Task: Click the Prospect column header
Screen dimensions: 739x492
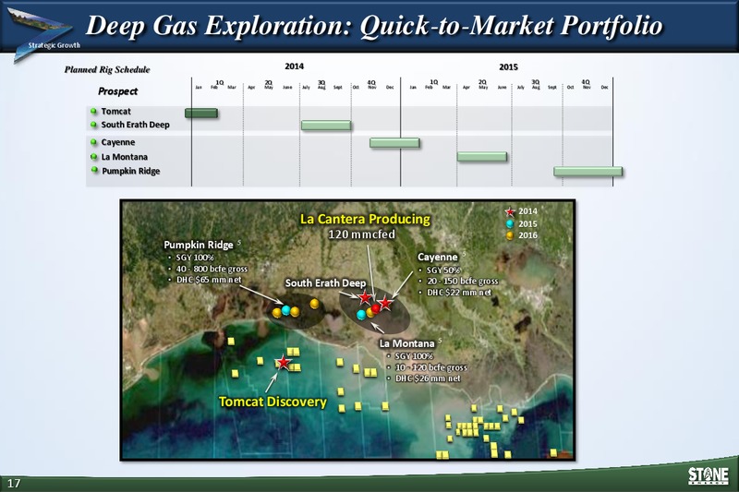Action: [118, 91]
